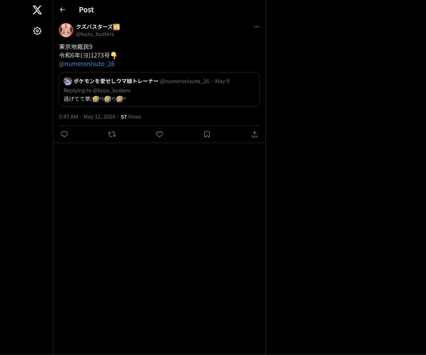This screenshot has width=426, height=355.
Task: Follow the @numeronisuto_26 mention link
Action: 87,64
